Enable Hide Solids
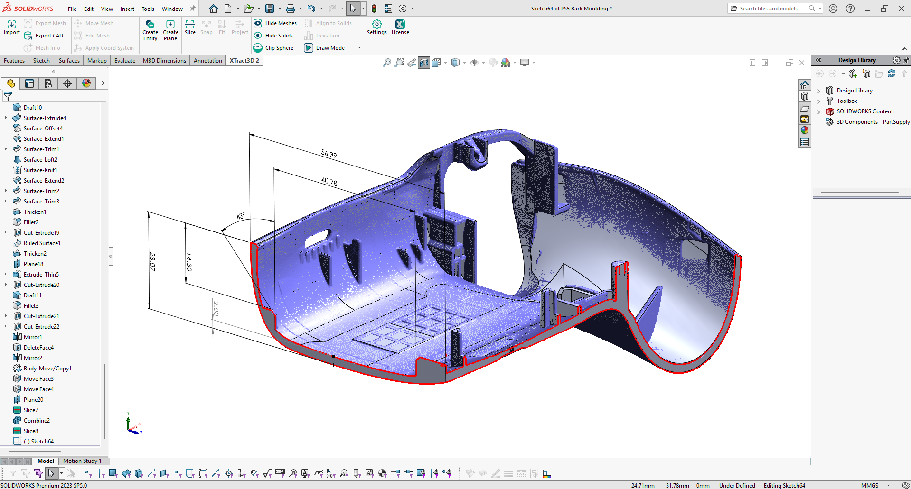 (x=275, y=35)
